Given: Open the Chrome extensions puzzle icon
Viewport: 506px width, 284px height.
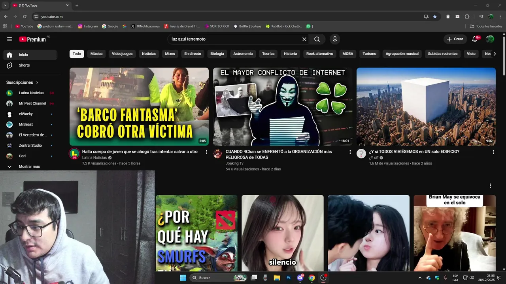Looking at the screenshot, I should (467, 17).
